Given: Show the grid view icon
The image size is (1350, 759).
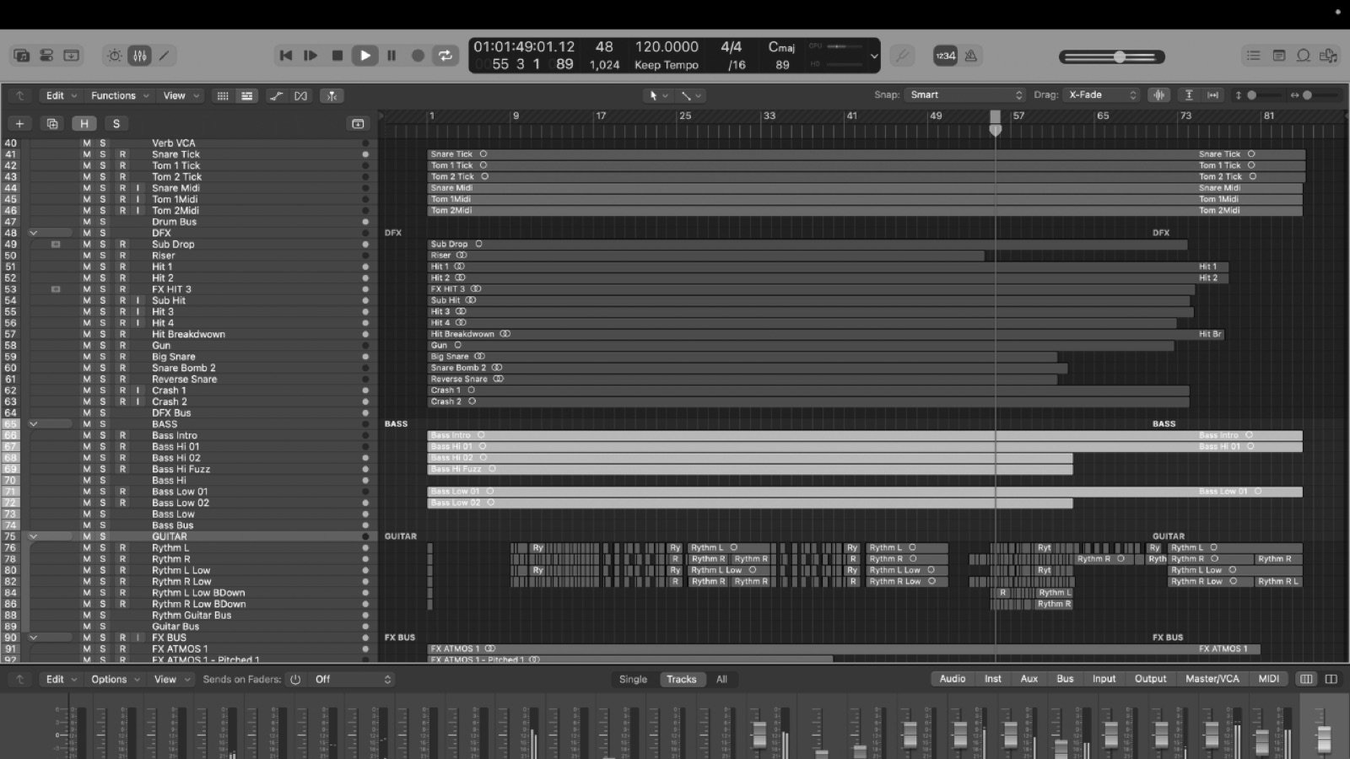Looking at the screenshot, I should [223, 96].
